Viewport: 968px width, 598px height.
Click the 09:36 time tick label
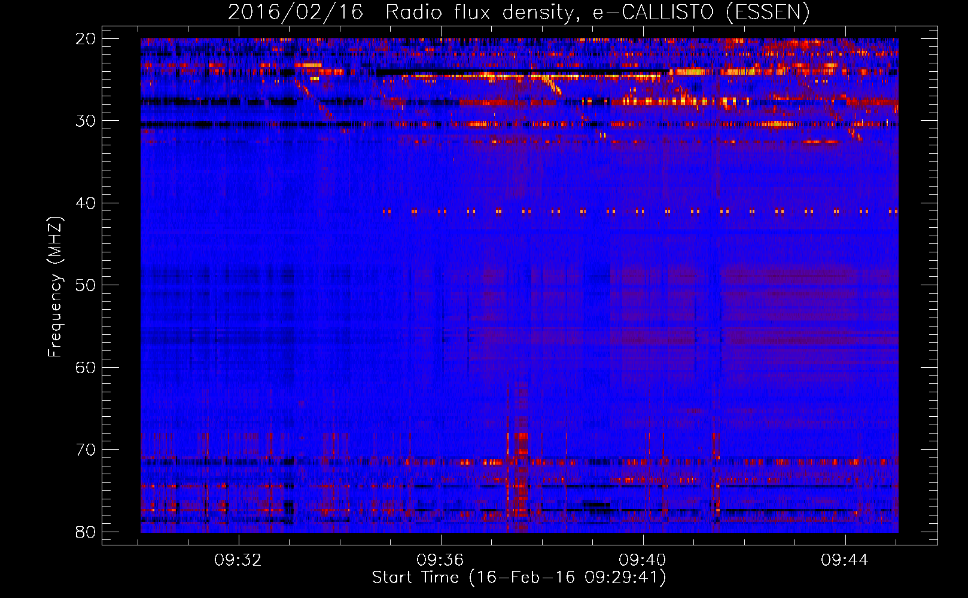(441, 560)
